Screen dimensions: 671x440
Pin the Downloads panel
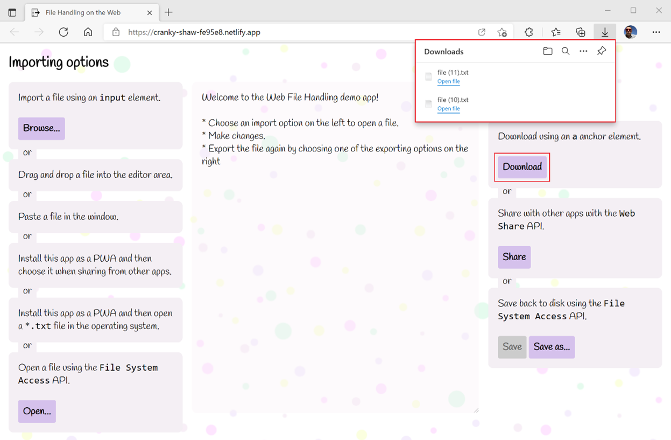tap(602, 51)
